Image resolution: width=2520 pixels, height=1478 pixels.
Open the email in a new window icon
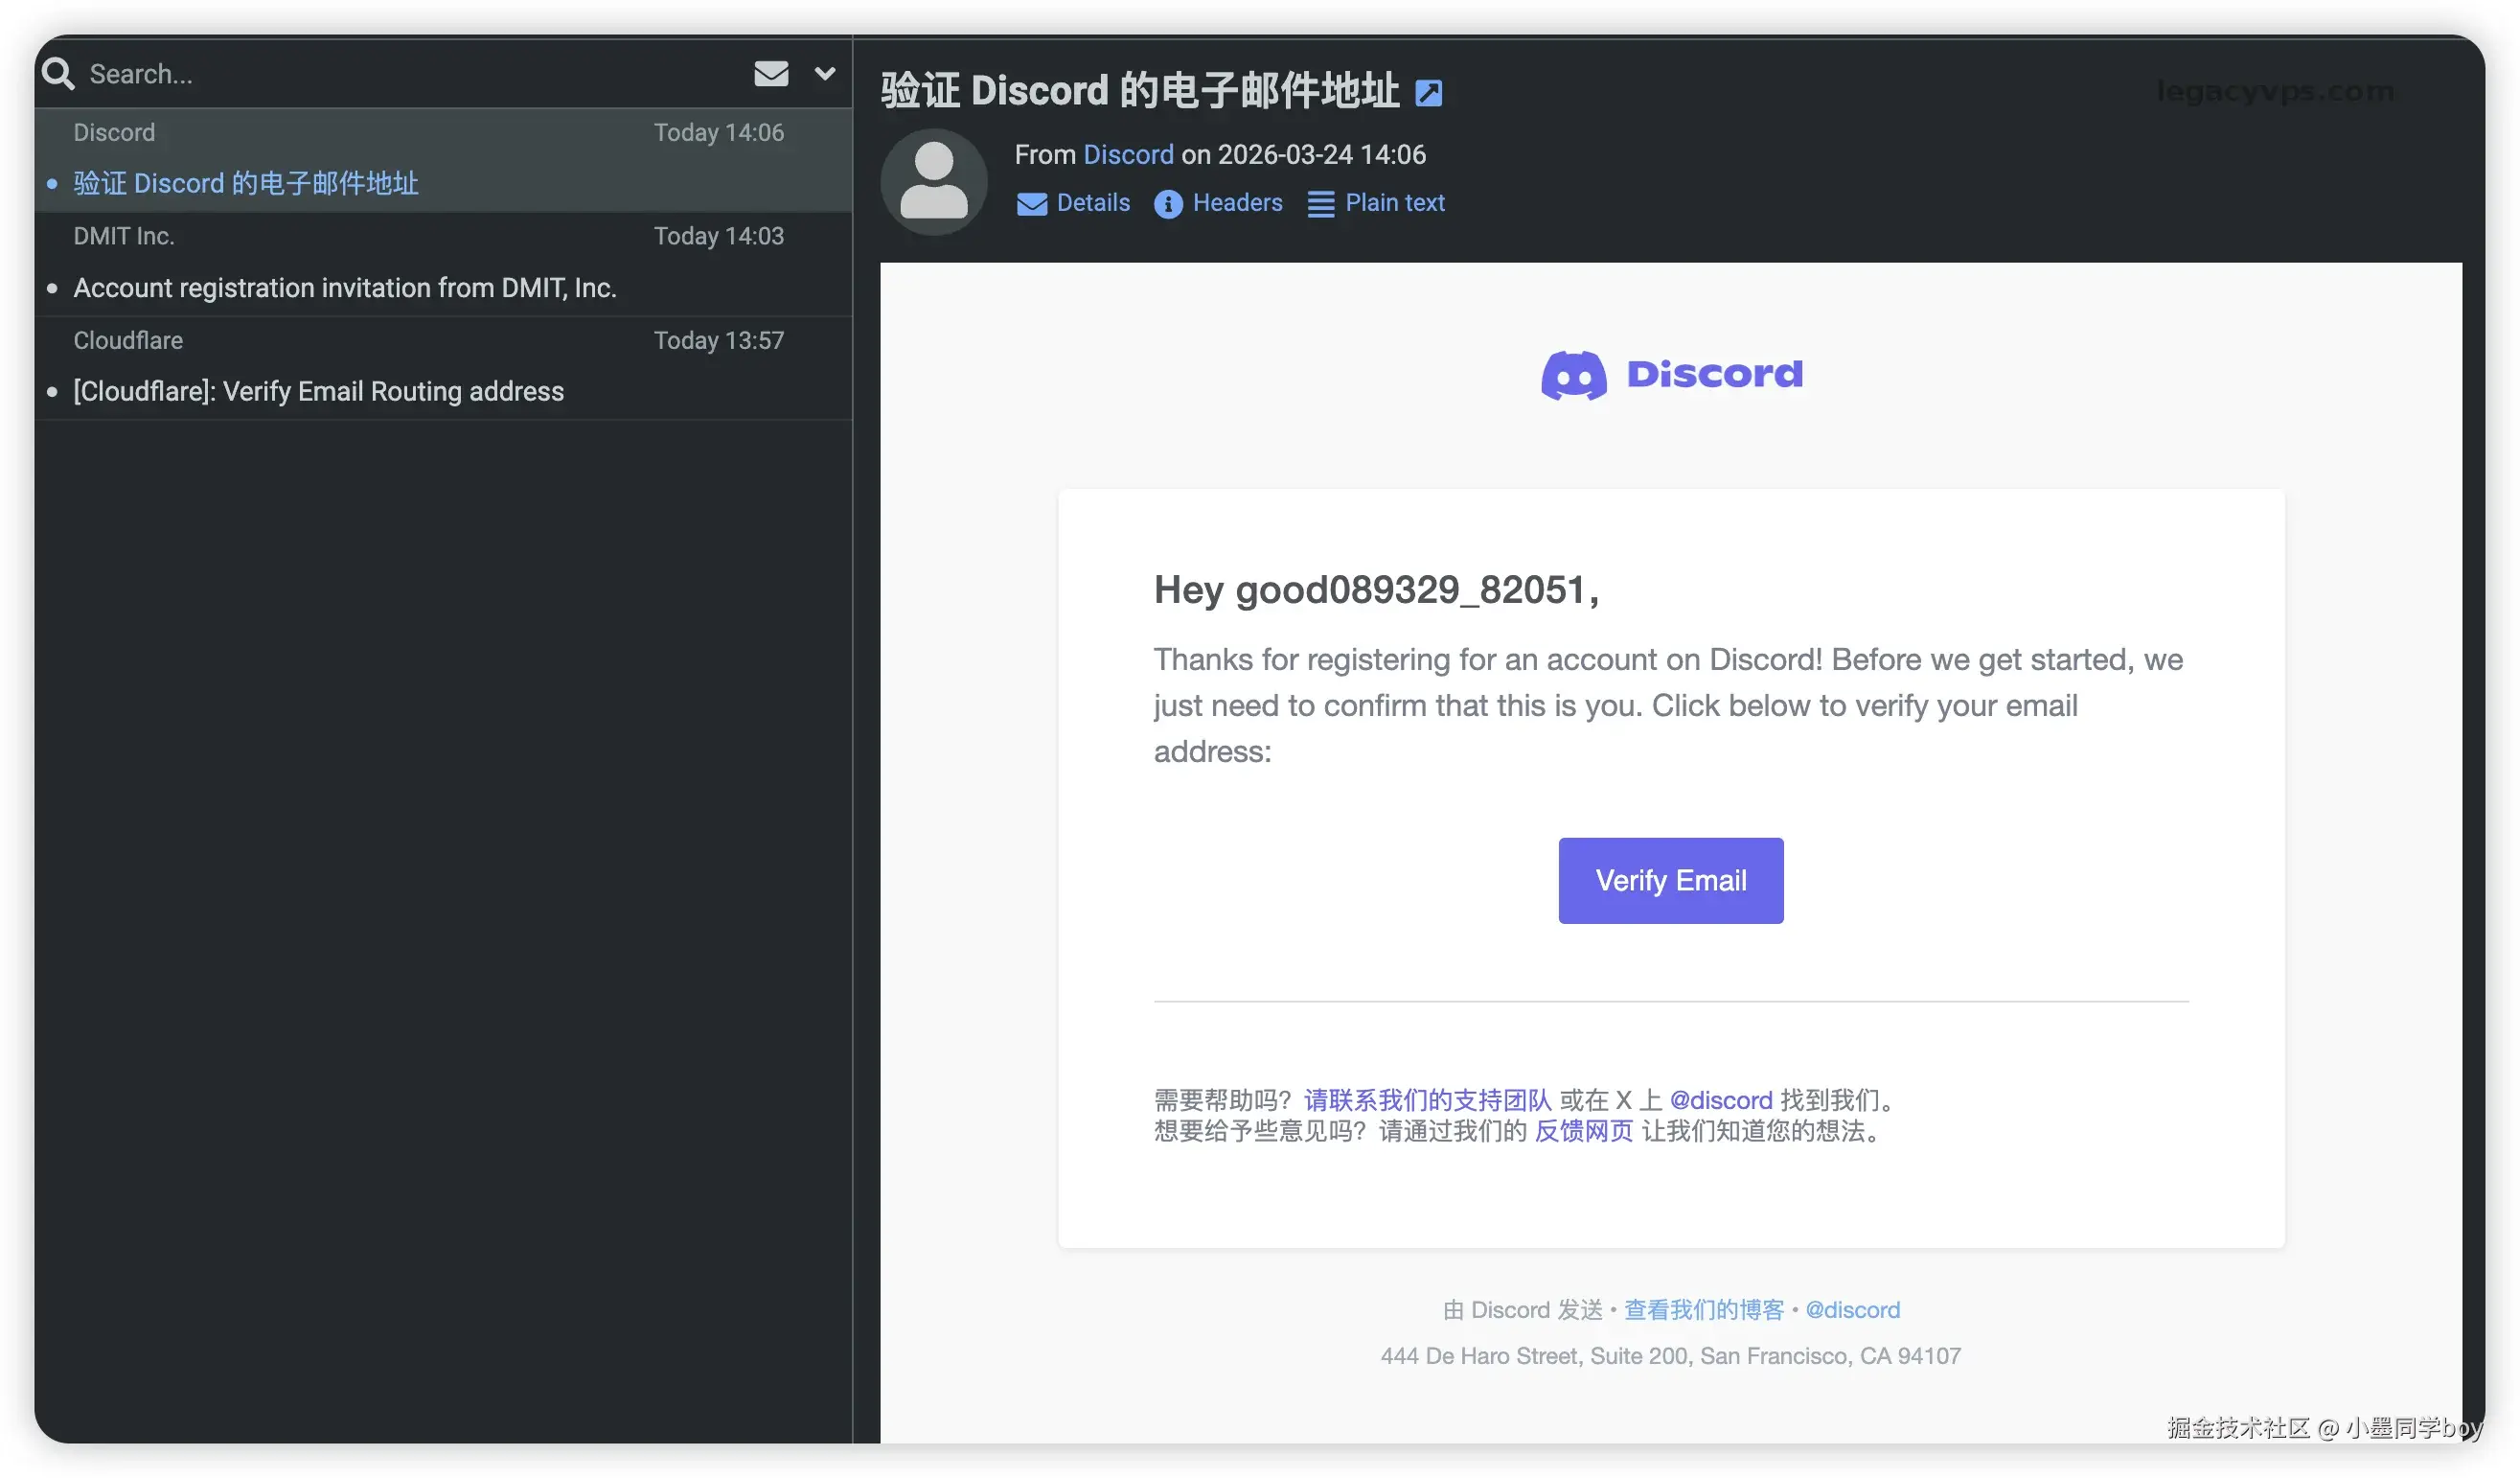click(1428, 93)
